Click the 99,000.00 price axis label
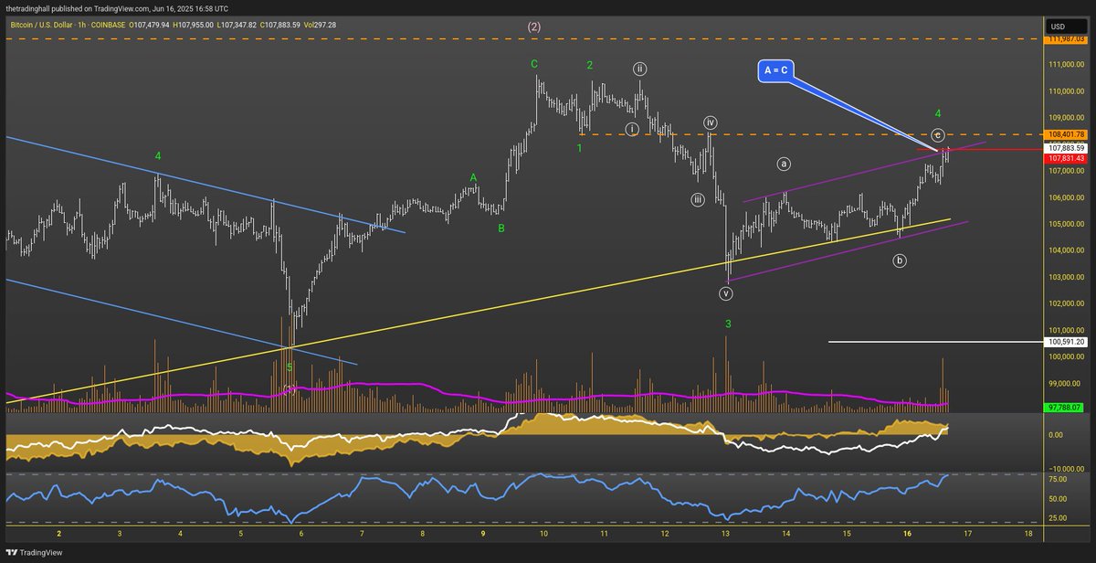Image resolution: width=1096 pixels, height=563 pixels. coord(1066,384)
